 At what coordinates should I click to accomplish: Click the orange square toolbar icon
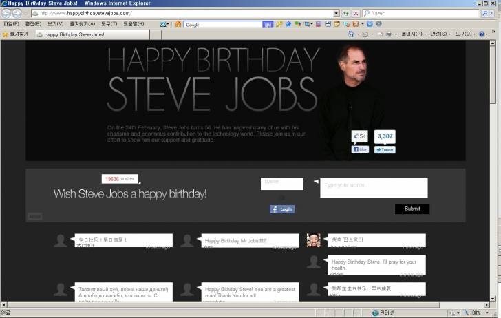coord(356,24)
